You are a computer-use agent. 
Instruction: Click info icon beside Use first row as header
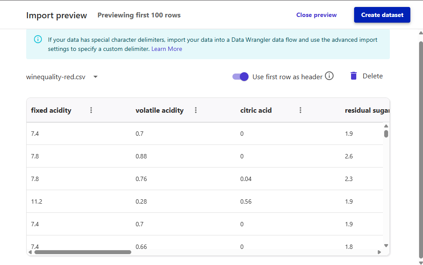329,76
